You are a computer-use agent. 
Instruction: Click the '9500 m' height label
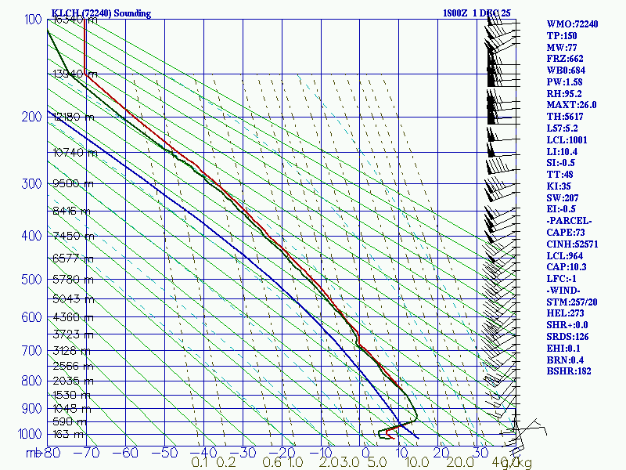73,184
